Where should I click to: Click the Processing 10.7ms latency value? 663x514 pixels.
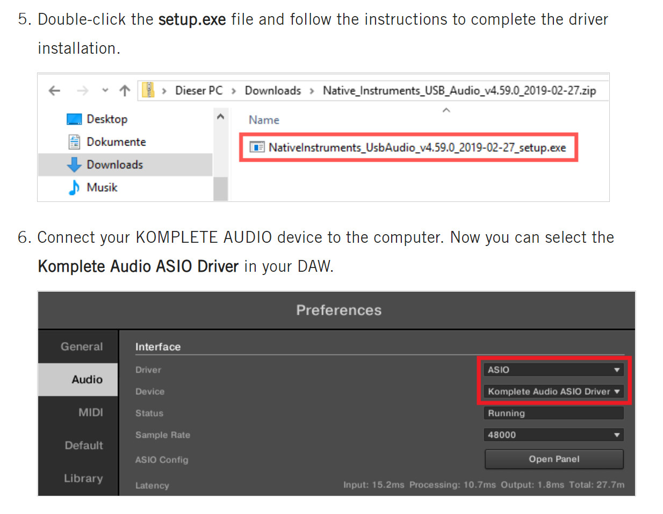tap(452, 484)
